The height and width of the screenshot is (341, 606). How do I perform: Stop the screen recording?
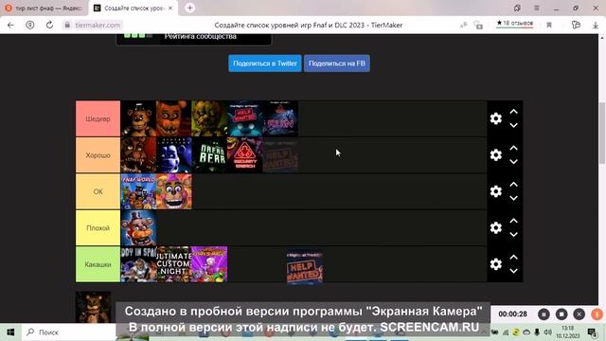pyautogui.click(x=561, y=314)
